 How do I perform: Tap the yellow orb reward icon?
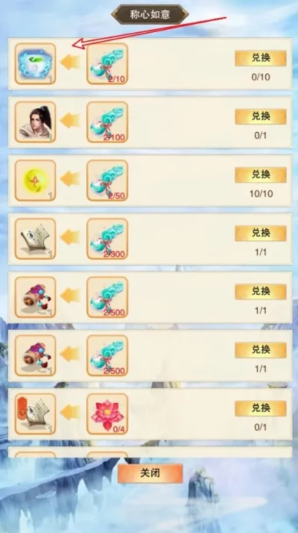coord(35,180)
